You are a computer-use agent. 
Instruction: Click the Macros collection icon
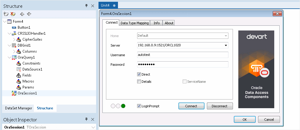(x=19, y=81)
